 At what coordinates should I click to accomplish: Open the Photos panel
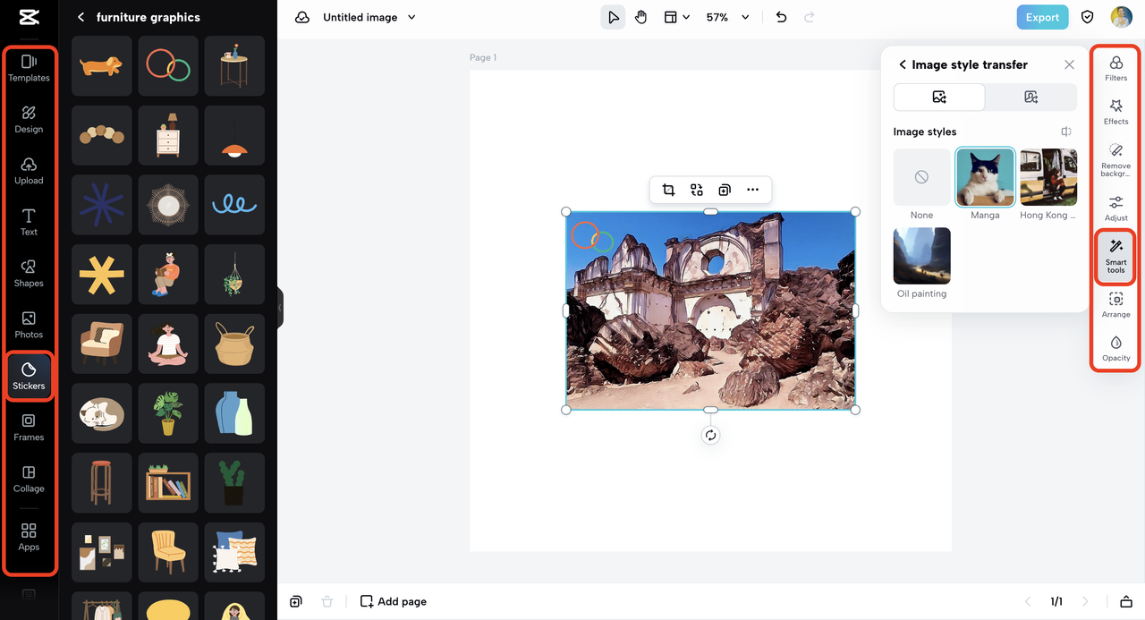[x=29, y=324]
